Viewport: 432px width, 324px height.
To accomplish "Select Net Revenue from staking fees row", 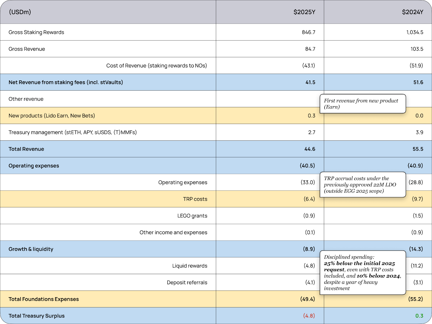I will click(x=66, y=82).
